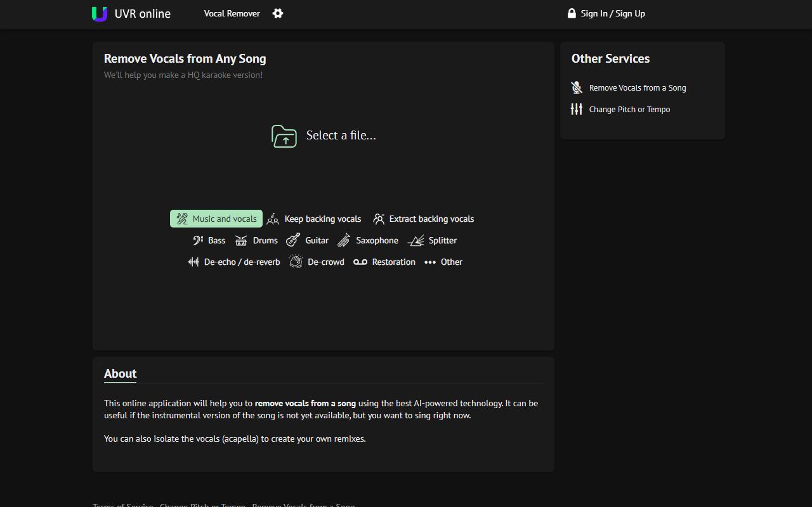Click the Restoration tape icon
The image size is (812, 507).
click(x=360, y=262)
